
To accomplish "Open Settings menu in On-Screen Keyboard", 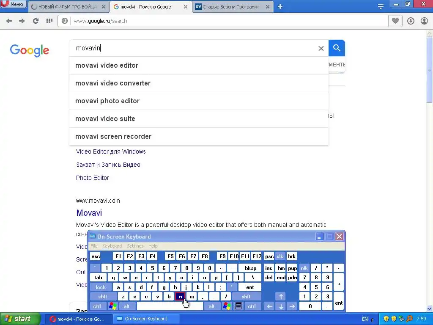I will [135, 246].
